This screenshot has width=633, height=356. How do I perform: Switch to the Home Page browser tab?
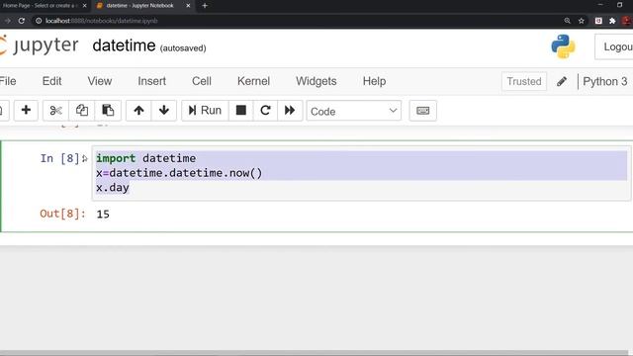coord(40,6)
